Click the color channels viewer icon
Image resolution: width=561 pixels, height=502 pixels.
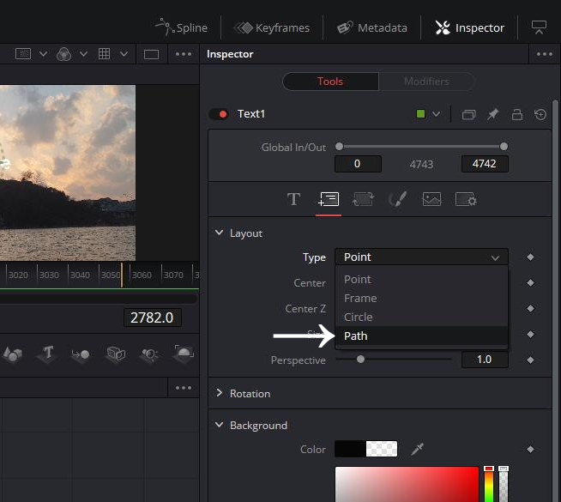click(63, 54)
